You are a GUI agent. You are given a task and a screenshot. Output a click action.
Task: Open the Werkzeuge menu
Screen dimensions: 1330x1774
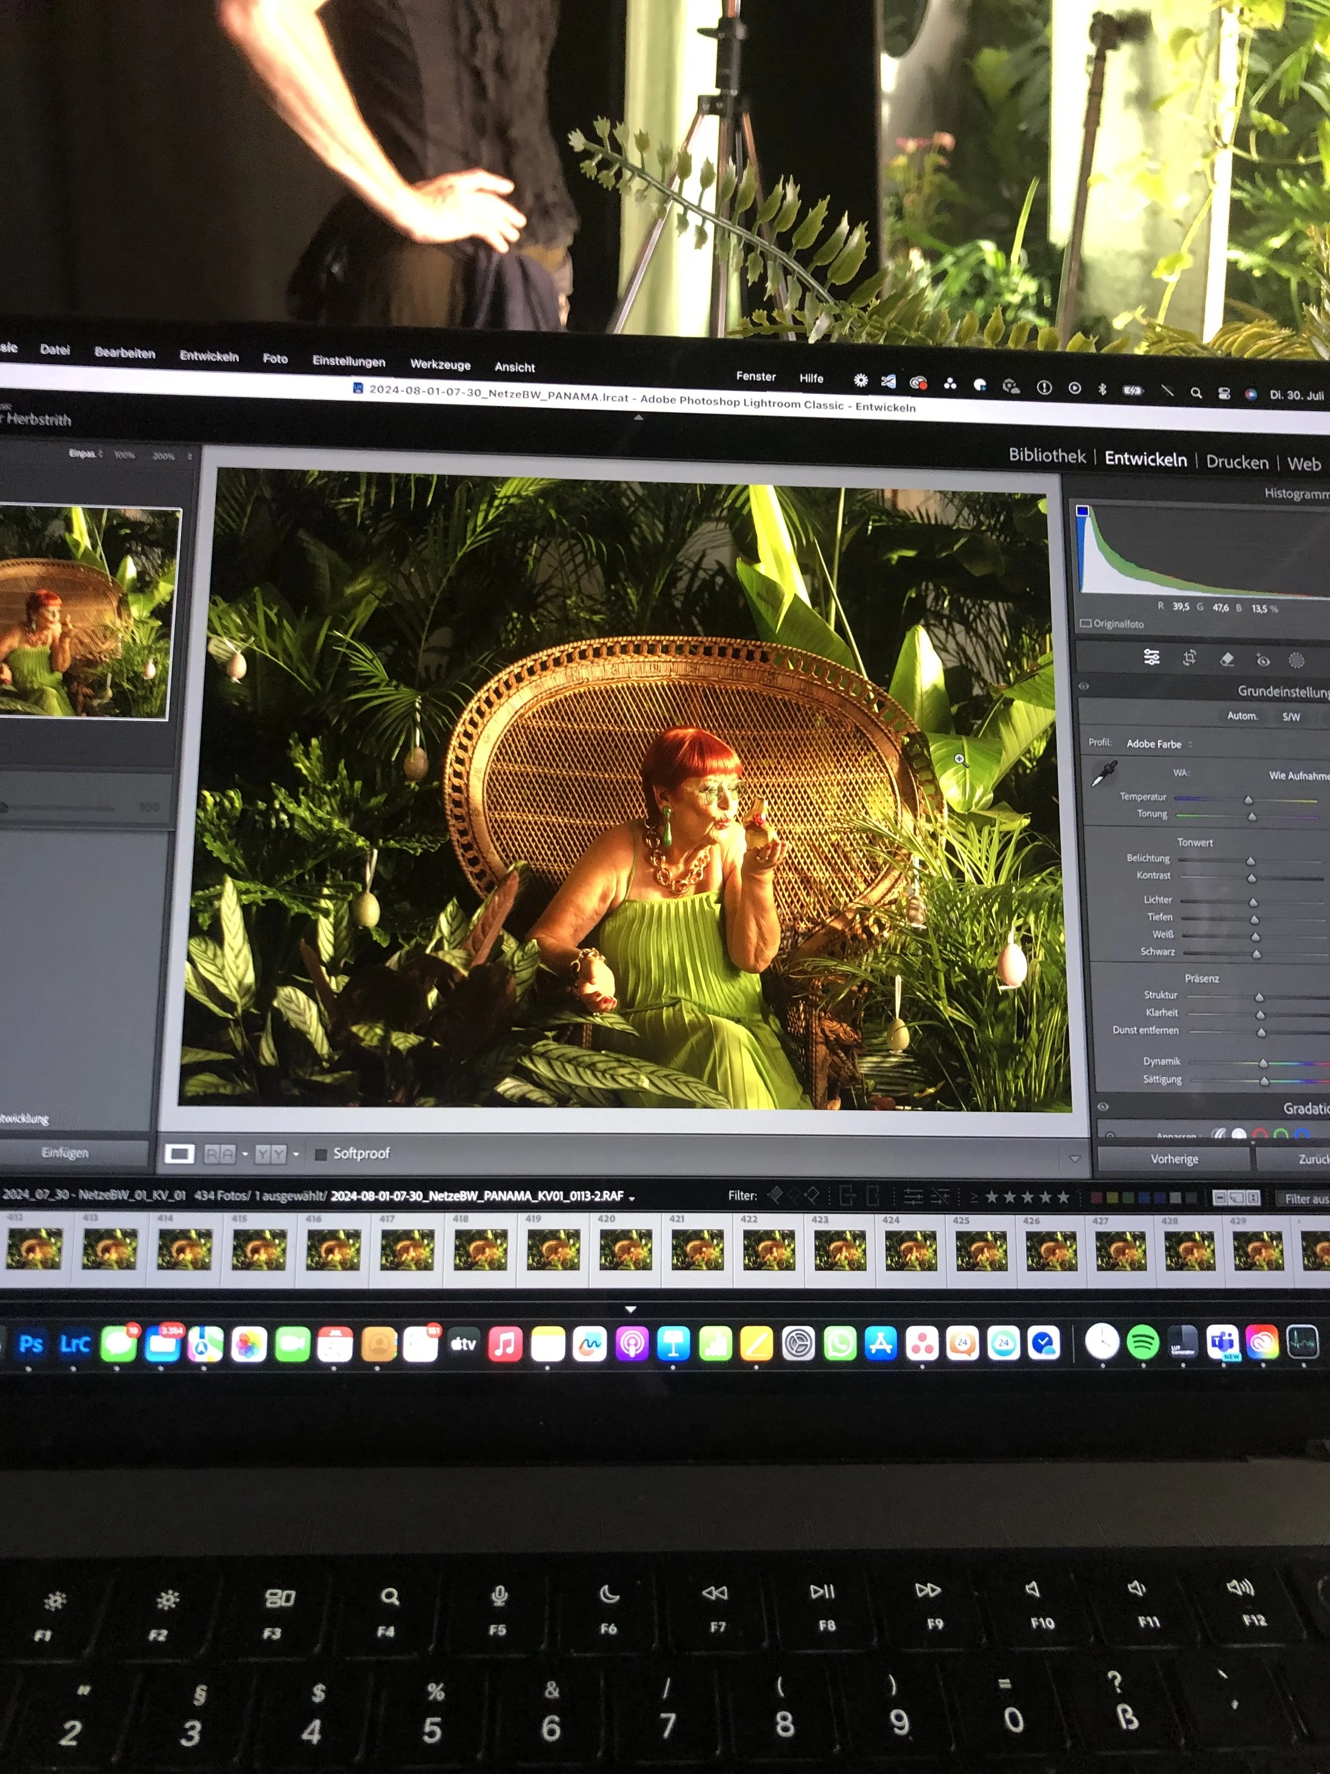[440, 364]
